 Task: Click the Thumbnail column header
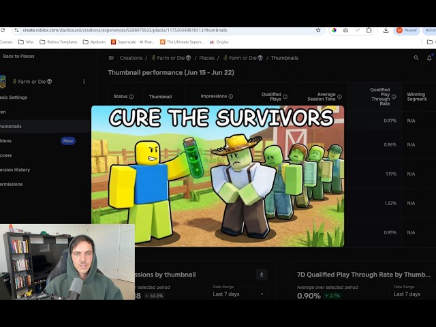(160, 97)
